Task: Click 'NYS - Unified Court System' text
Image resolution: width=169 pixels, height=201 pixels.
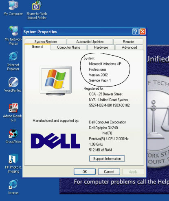Action: tap(108, 100)
